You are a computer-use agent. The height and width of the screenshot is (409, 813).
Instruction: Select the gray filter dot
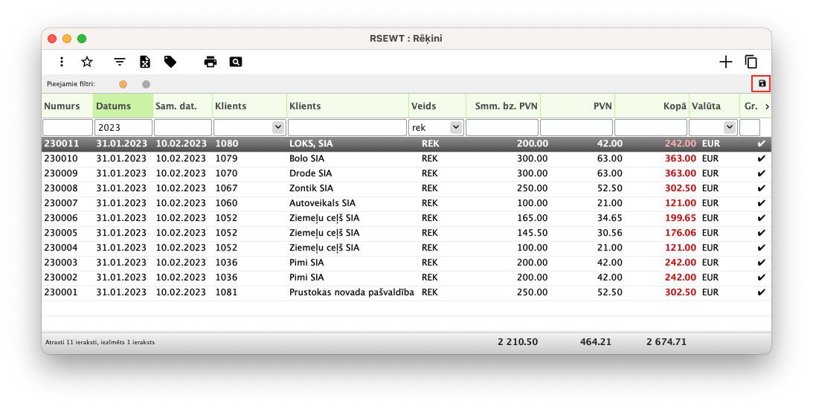[x=147, y=85]
